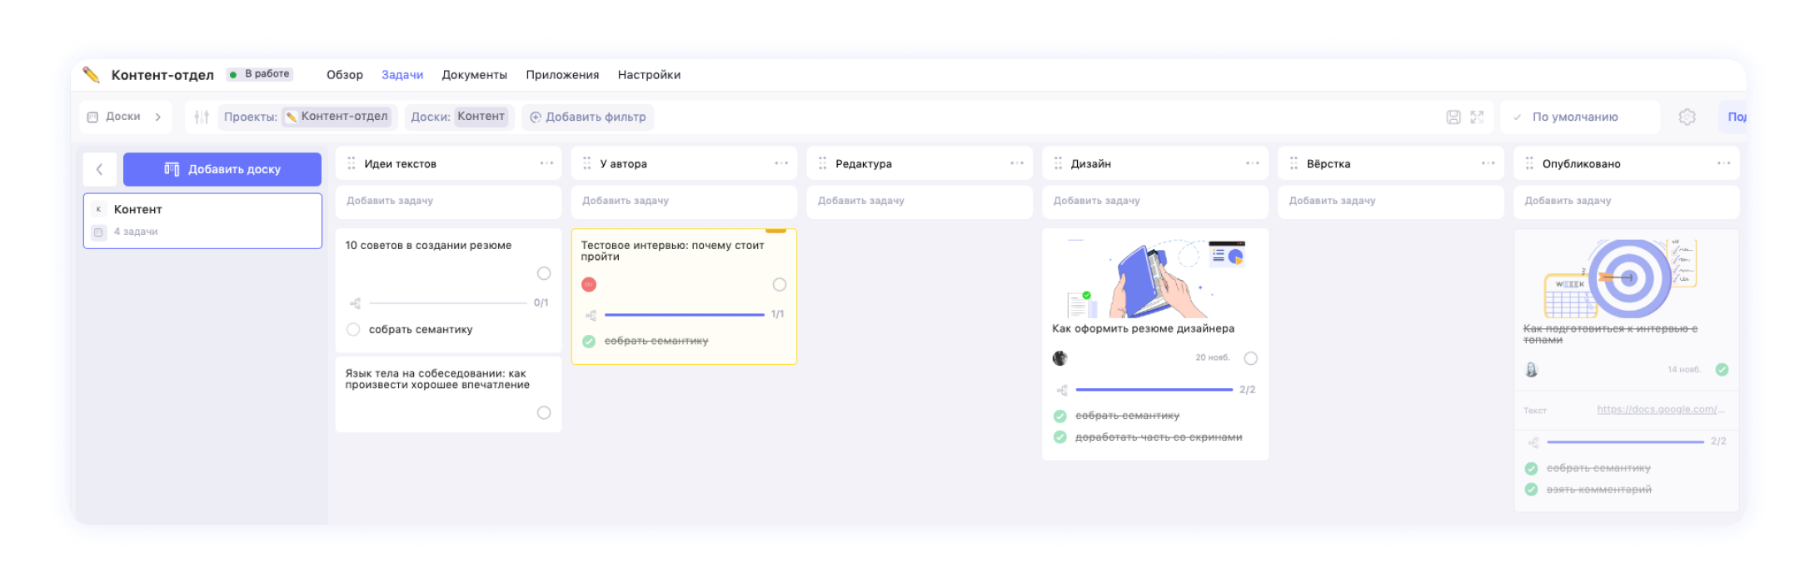Click progress bar 0/1 on 10 советов card

(448, 303)
